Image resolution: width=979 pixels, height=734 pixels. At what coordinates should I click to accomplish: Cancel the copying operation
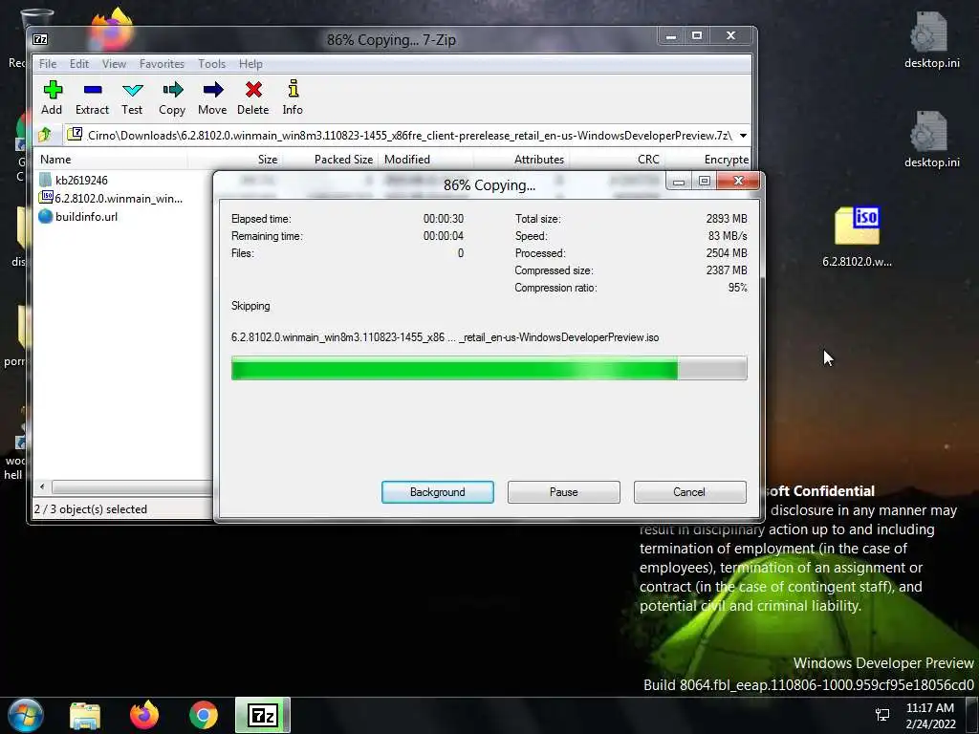coord(689,492)
